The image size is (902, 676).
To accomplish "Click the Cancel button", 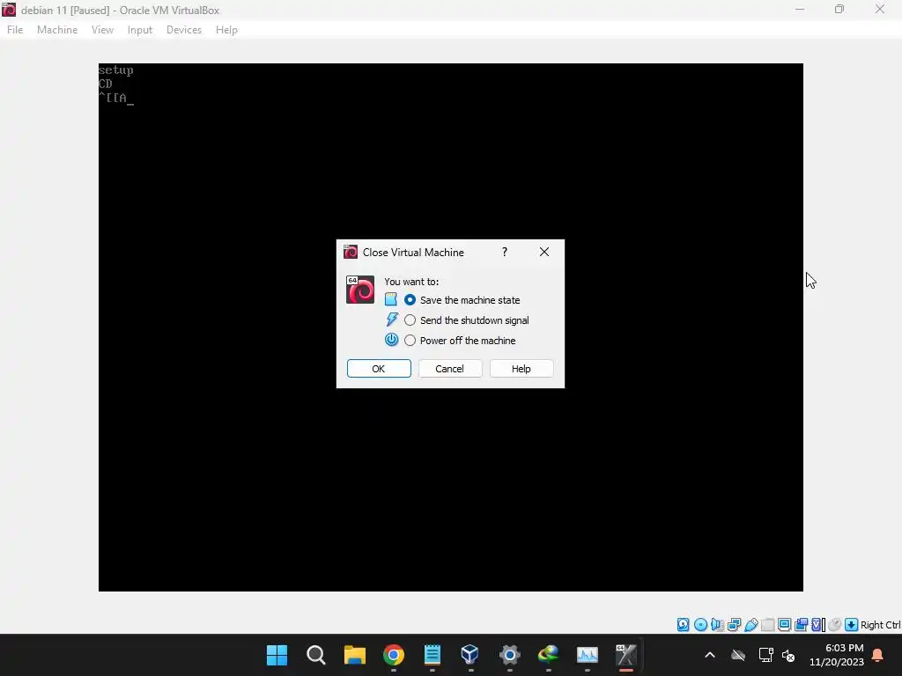I will click(x=450, y=369).
